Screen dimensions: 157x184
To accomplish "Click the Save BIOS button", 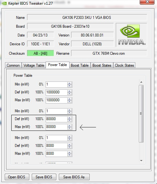I will (44, 177).
